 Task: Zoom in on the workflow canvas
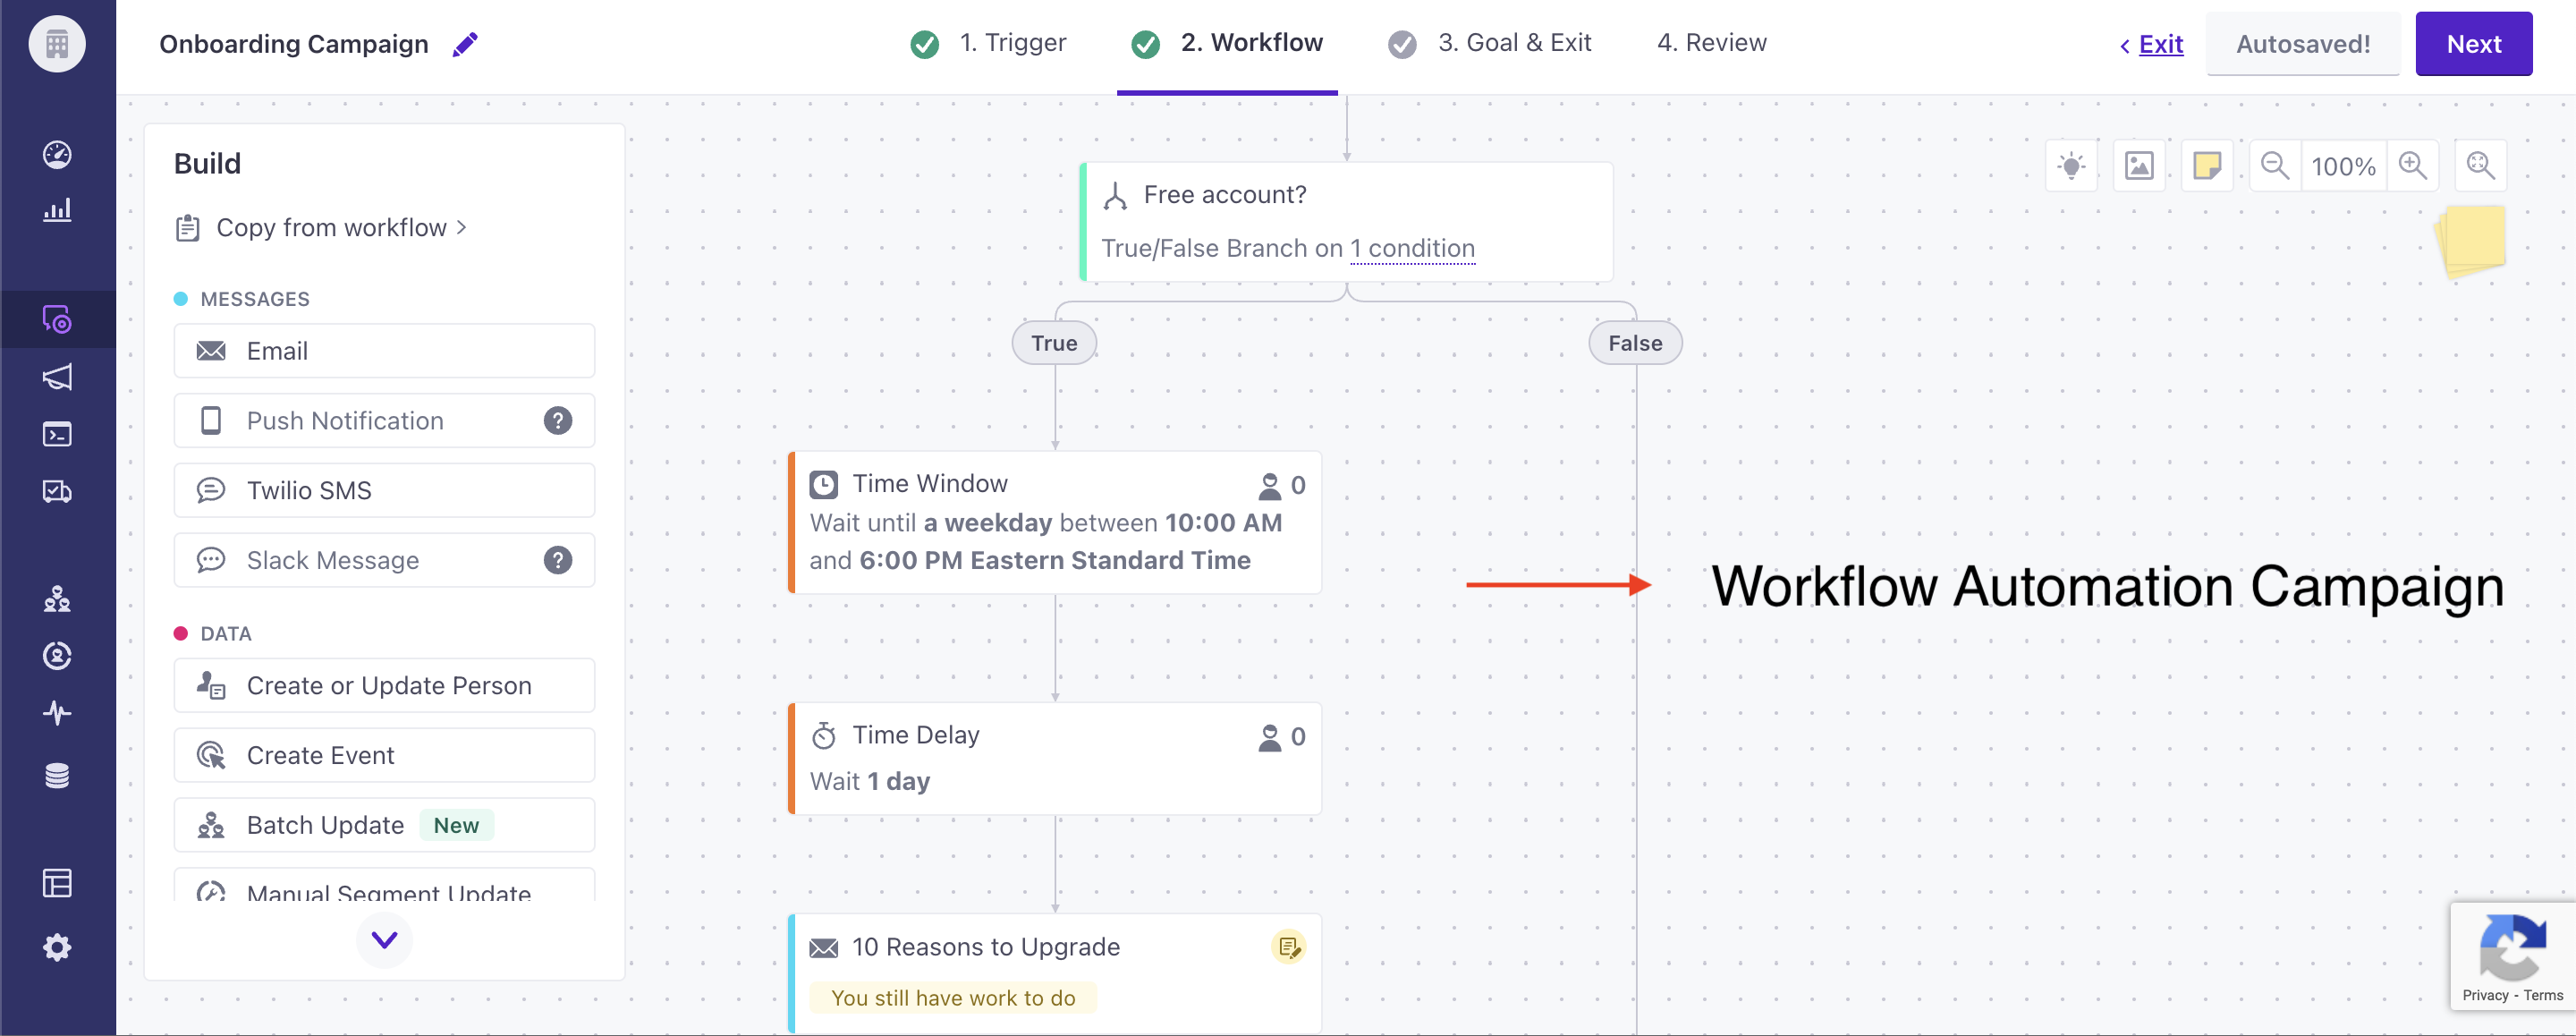point(2413,166)
